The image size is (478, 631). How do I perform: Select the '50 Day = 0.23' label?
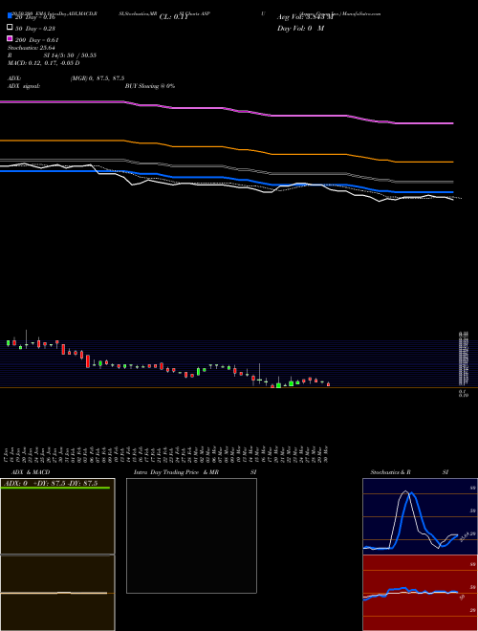pyautogui.click(x=35, y=29)
